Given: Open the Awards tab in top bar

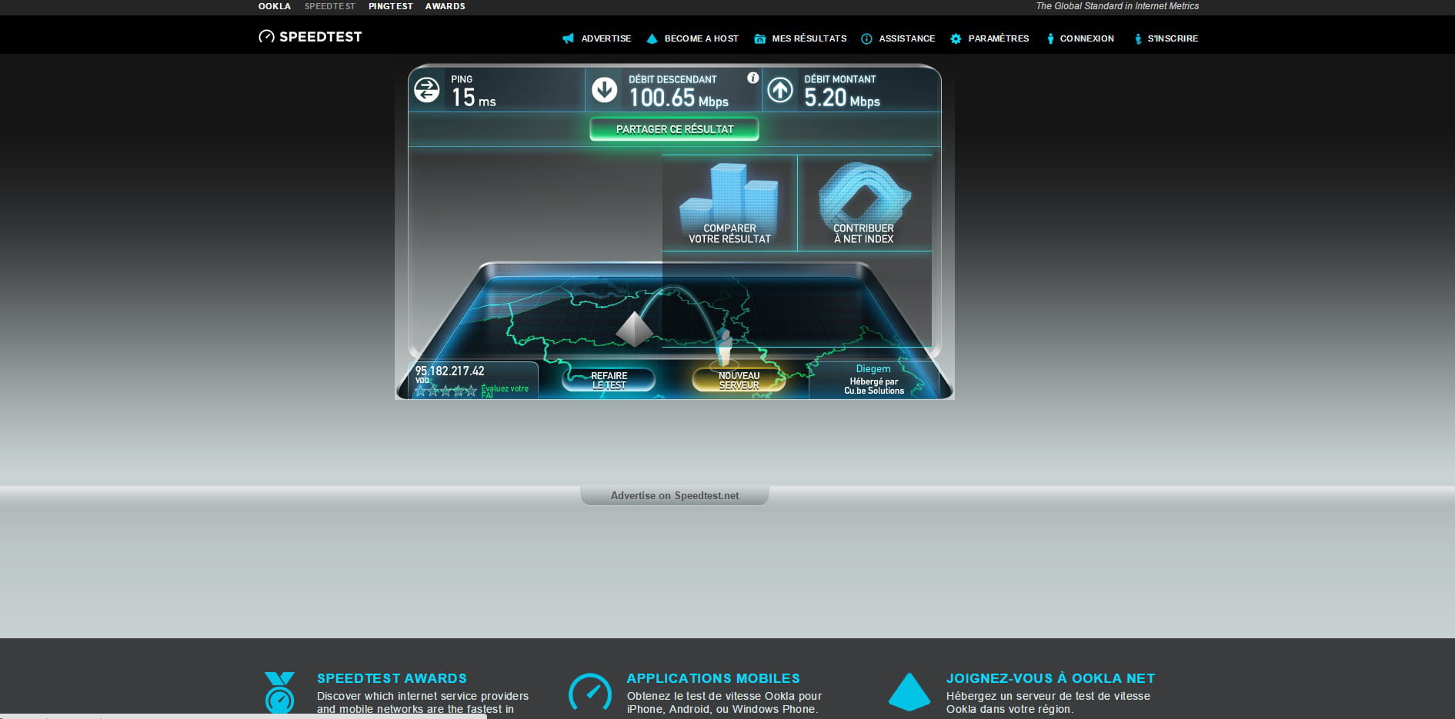Looking at the screenshot, I should [445, 6].
